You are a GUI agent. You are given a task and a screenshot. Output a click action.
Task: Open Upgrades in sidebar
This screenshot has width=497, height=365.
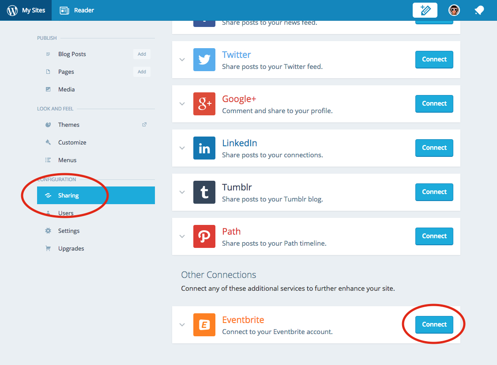71,248
